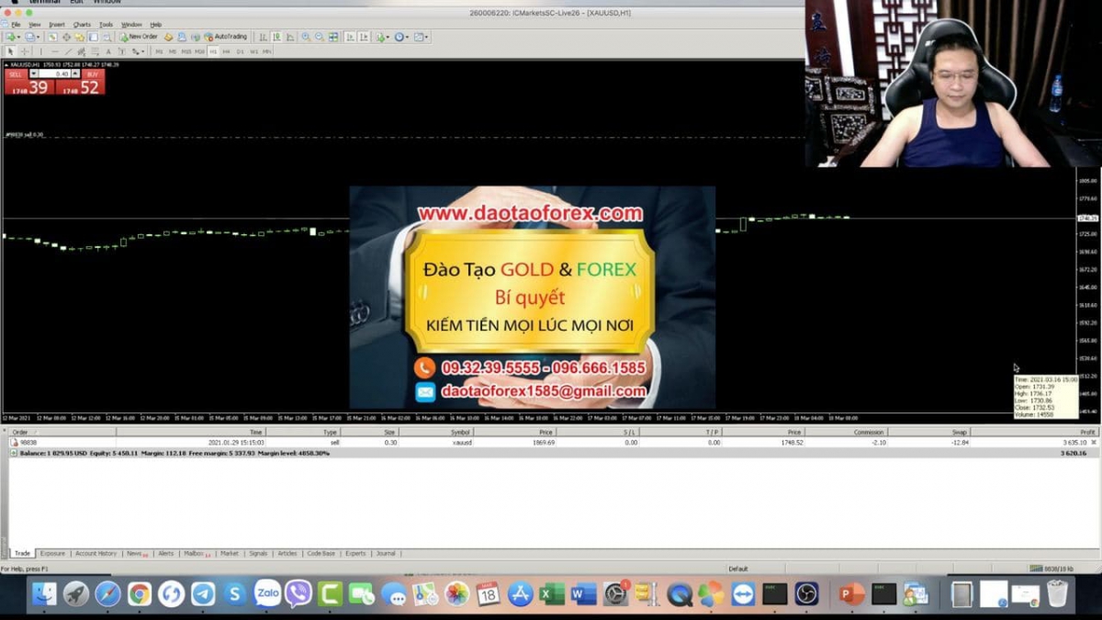Image resolution: width=1102 pixels, height=620 pixels.
Task: Switch timeframe to H1
Action: tap(213, 51)
